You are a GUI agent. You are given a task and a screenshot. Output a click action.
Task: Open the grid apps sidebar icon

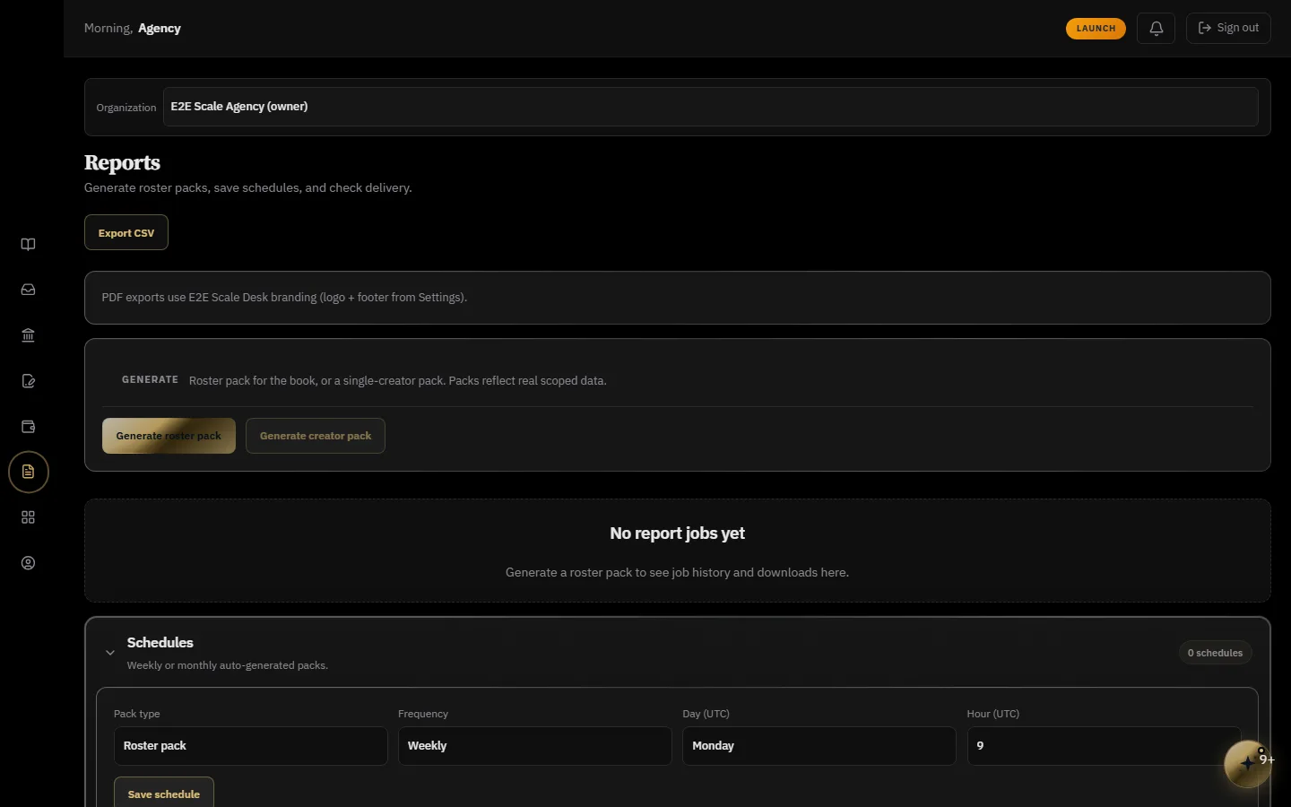coord(28,517)
